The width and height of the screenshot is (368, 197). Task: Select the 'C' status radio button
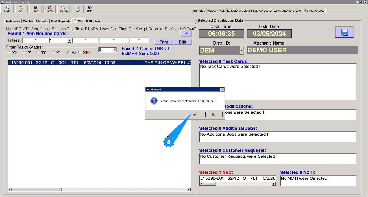pos(53,53)
